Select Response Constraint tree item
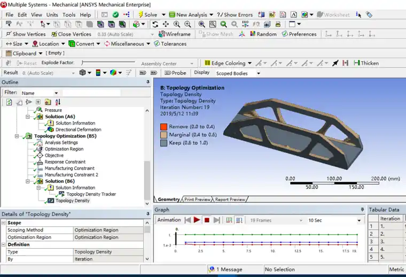 [65, 161]
